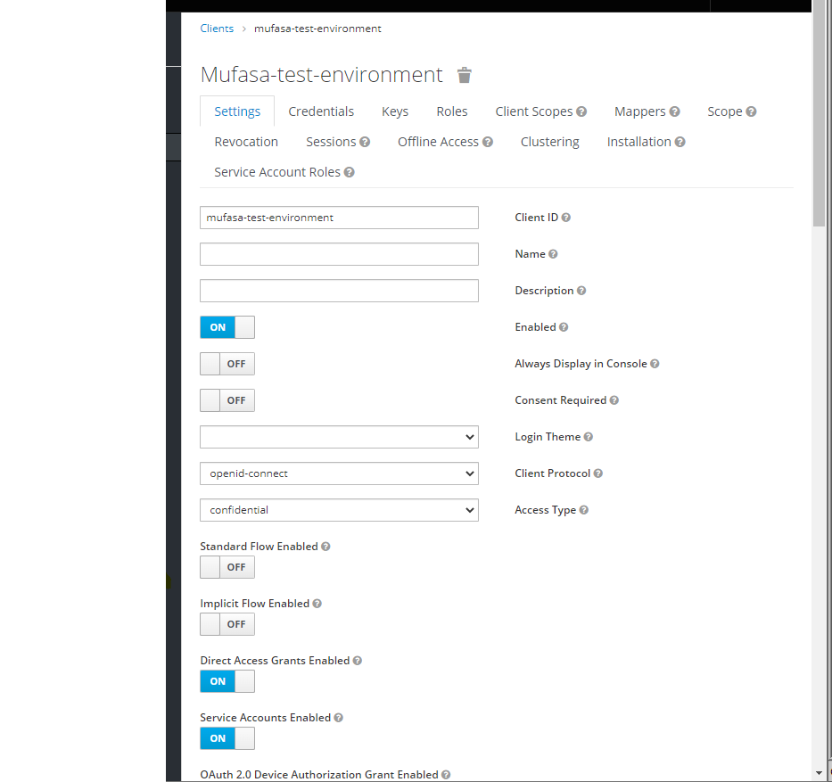The width and height of the screenshot is (832, 782).
Task: Open Name field help icon
Action: pyautogui.click(x=553, y=254)
